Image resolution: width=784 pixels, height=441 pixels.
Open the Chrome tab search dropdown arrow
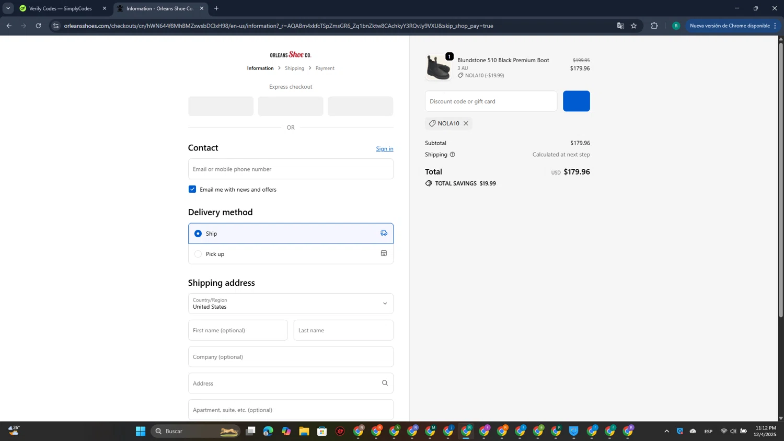(x=8, y=8)
